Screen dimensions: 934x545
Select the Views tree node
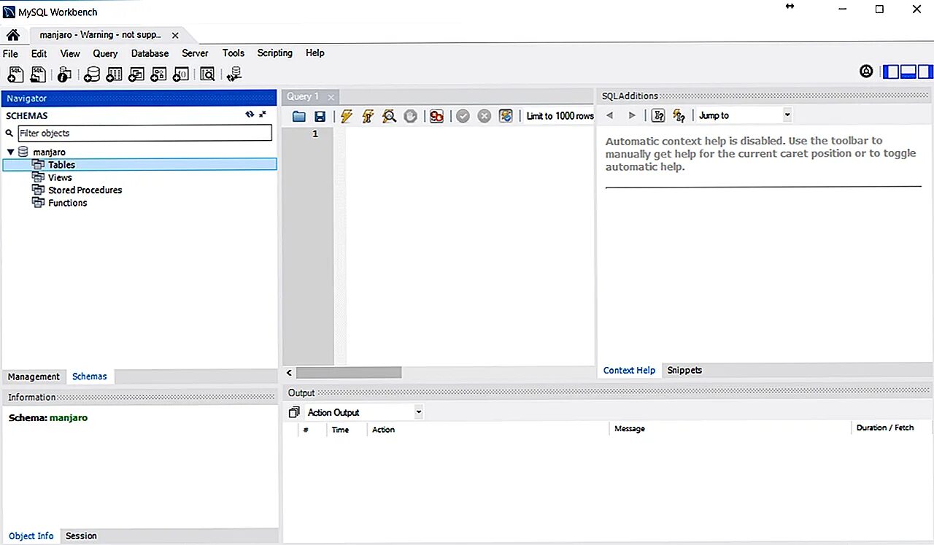click(x=60, y=177)
